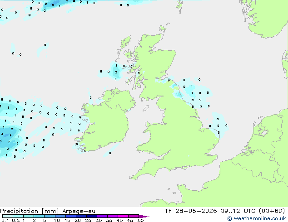288x222 pixels.
Task: Click the legend swatch between 5 and 10
Action: [x=50, y=216]
